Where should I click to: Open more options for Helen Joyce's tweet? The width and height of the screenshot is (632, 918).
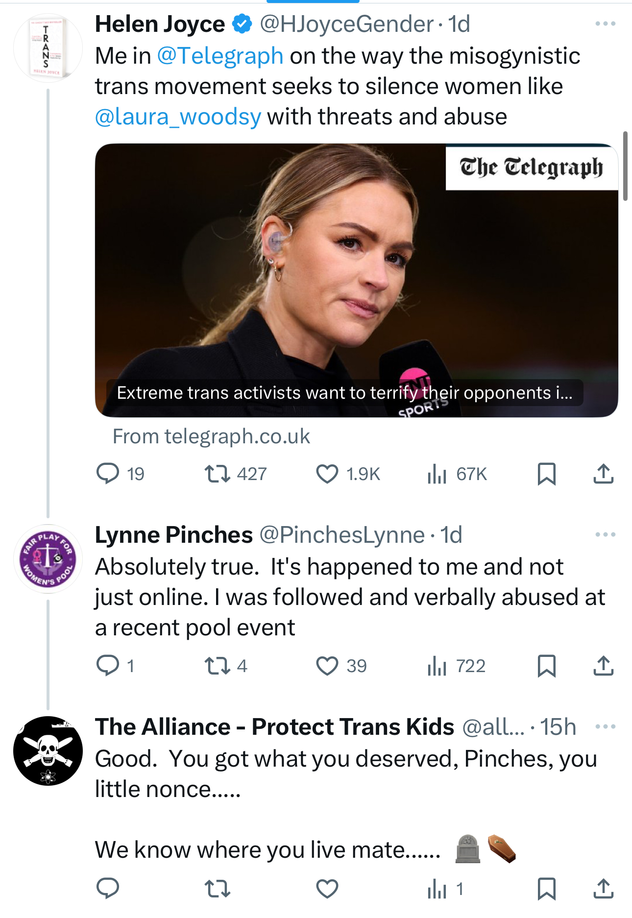(x=605, y=24)
